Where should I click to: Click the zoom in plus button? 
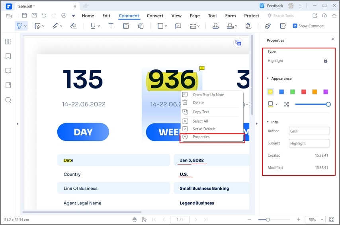(x=299, y=219)
